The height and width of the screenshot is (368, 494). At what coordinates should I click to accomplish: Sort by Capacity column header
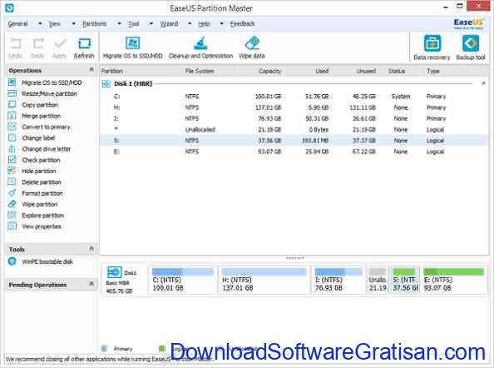(269, 71)
